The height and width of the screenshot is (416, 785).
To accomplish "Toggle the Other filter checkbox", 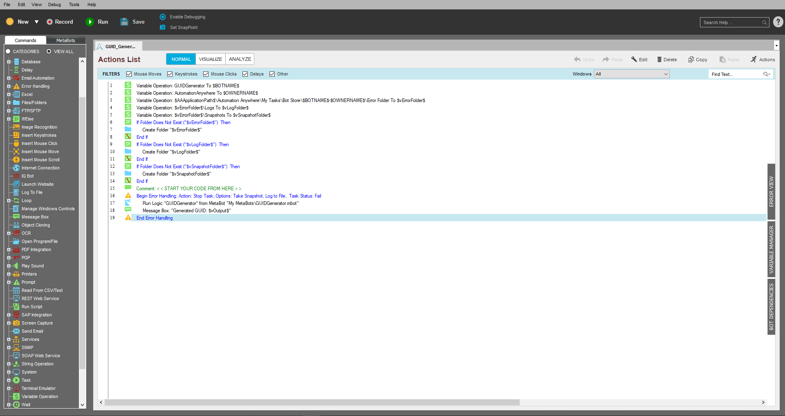I will [272, 74].
